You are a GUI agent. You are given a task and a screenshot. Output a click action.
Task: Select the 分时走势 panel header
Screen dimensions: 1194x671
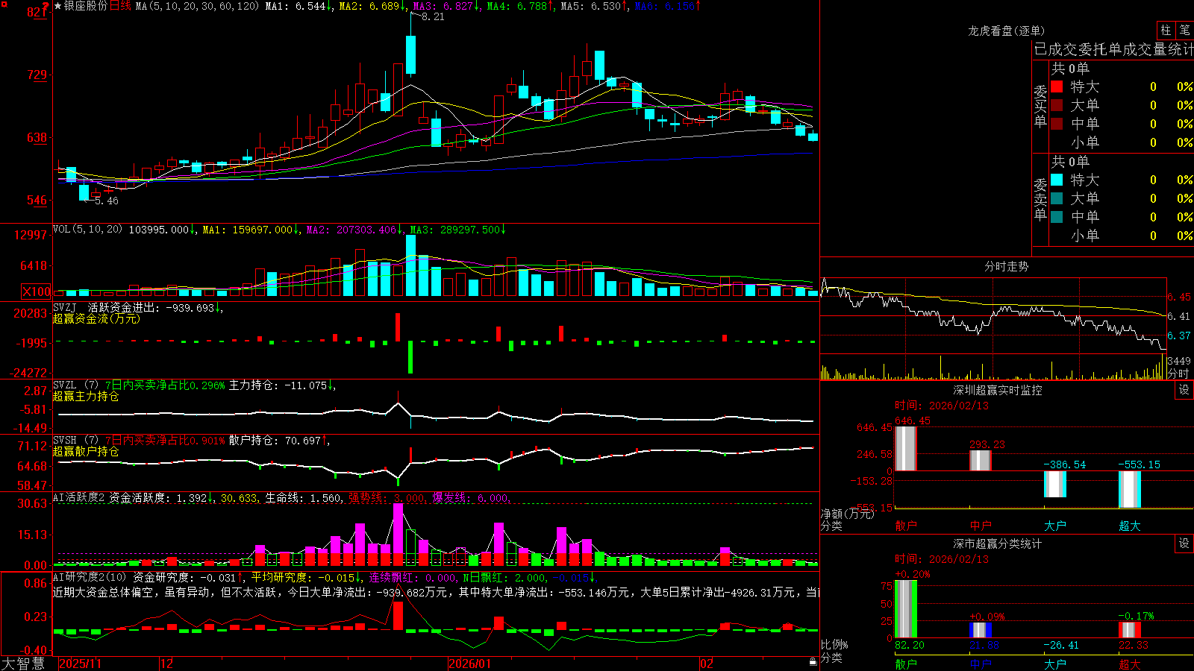pyautogui.click(x=1006, y=266)
